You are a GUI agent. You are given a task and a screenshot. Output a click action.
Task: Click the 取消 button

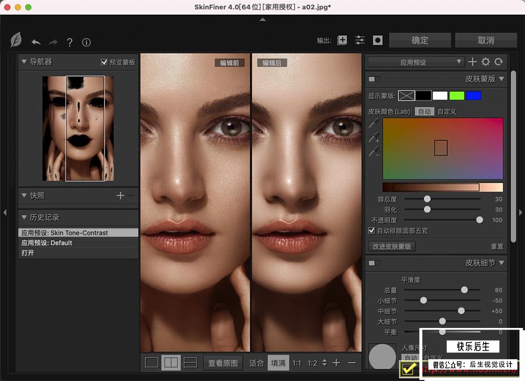pos(486,40)
